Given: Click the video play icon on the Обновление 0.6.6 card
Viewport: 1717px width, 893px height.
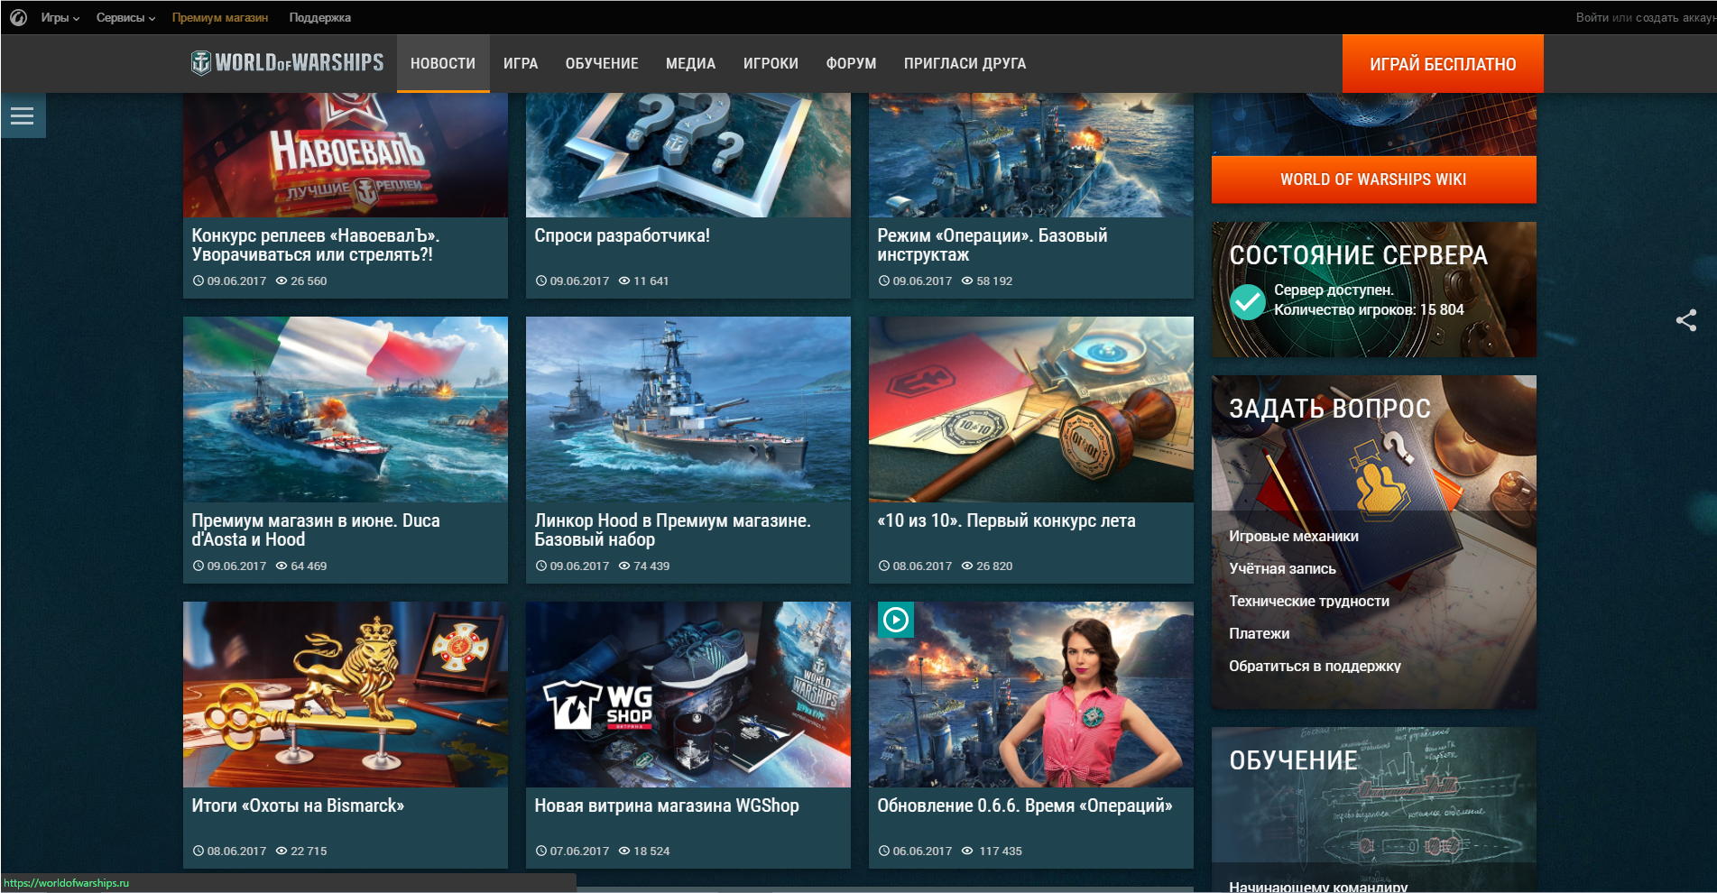Looking at the screenshot, I should tap(896, 620).
